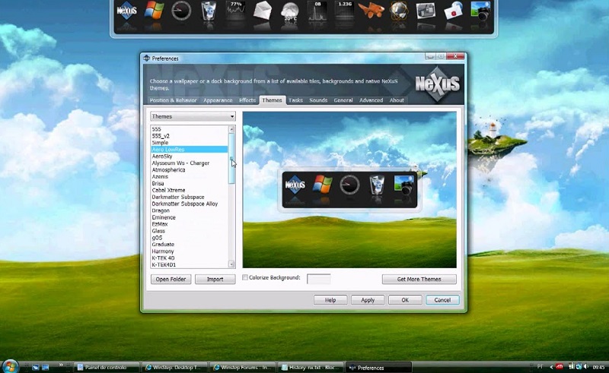Switch to the Sounds tab
Screen dimensions: 609x373
(318, 100)
